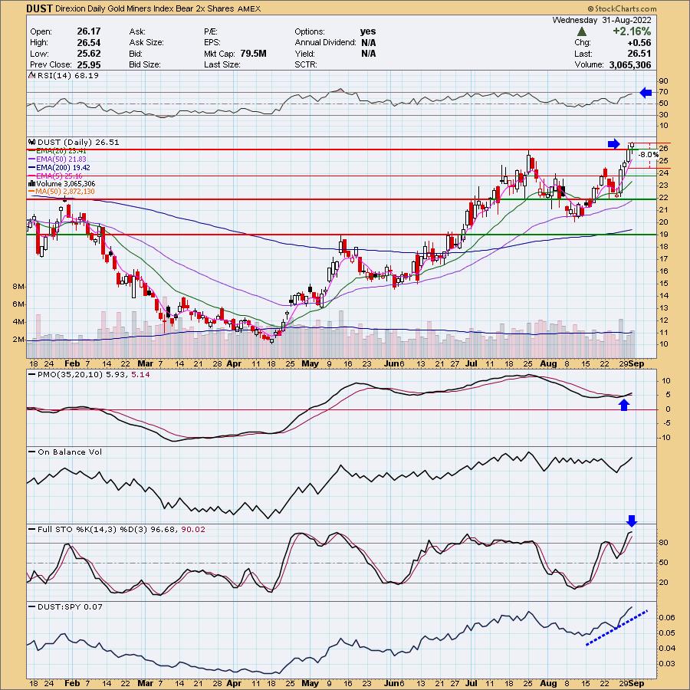Click the May label on the bottom date axis
The height and width of the screenshot is (690, 690).
click(310, 683)
